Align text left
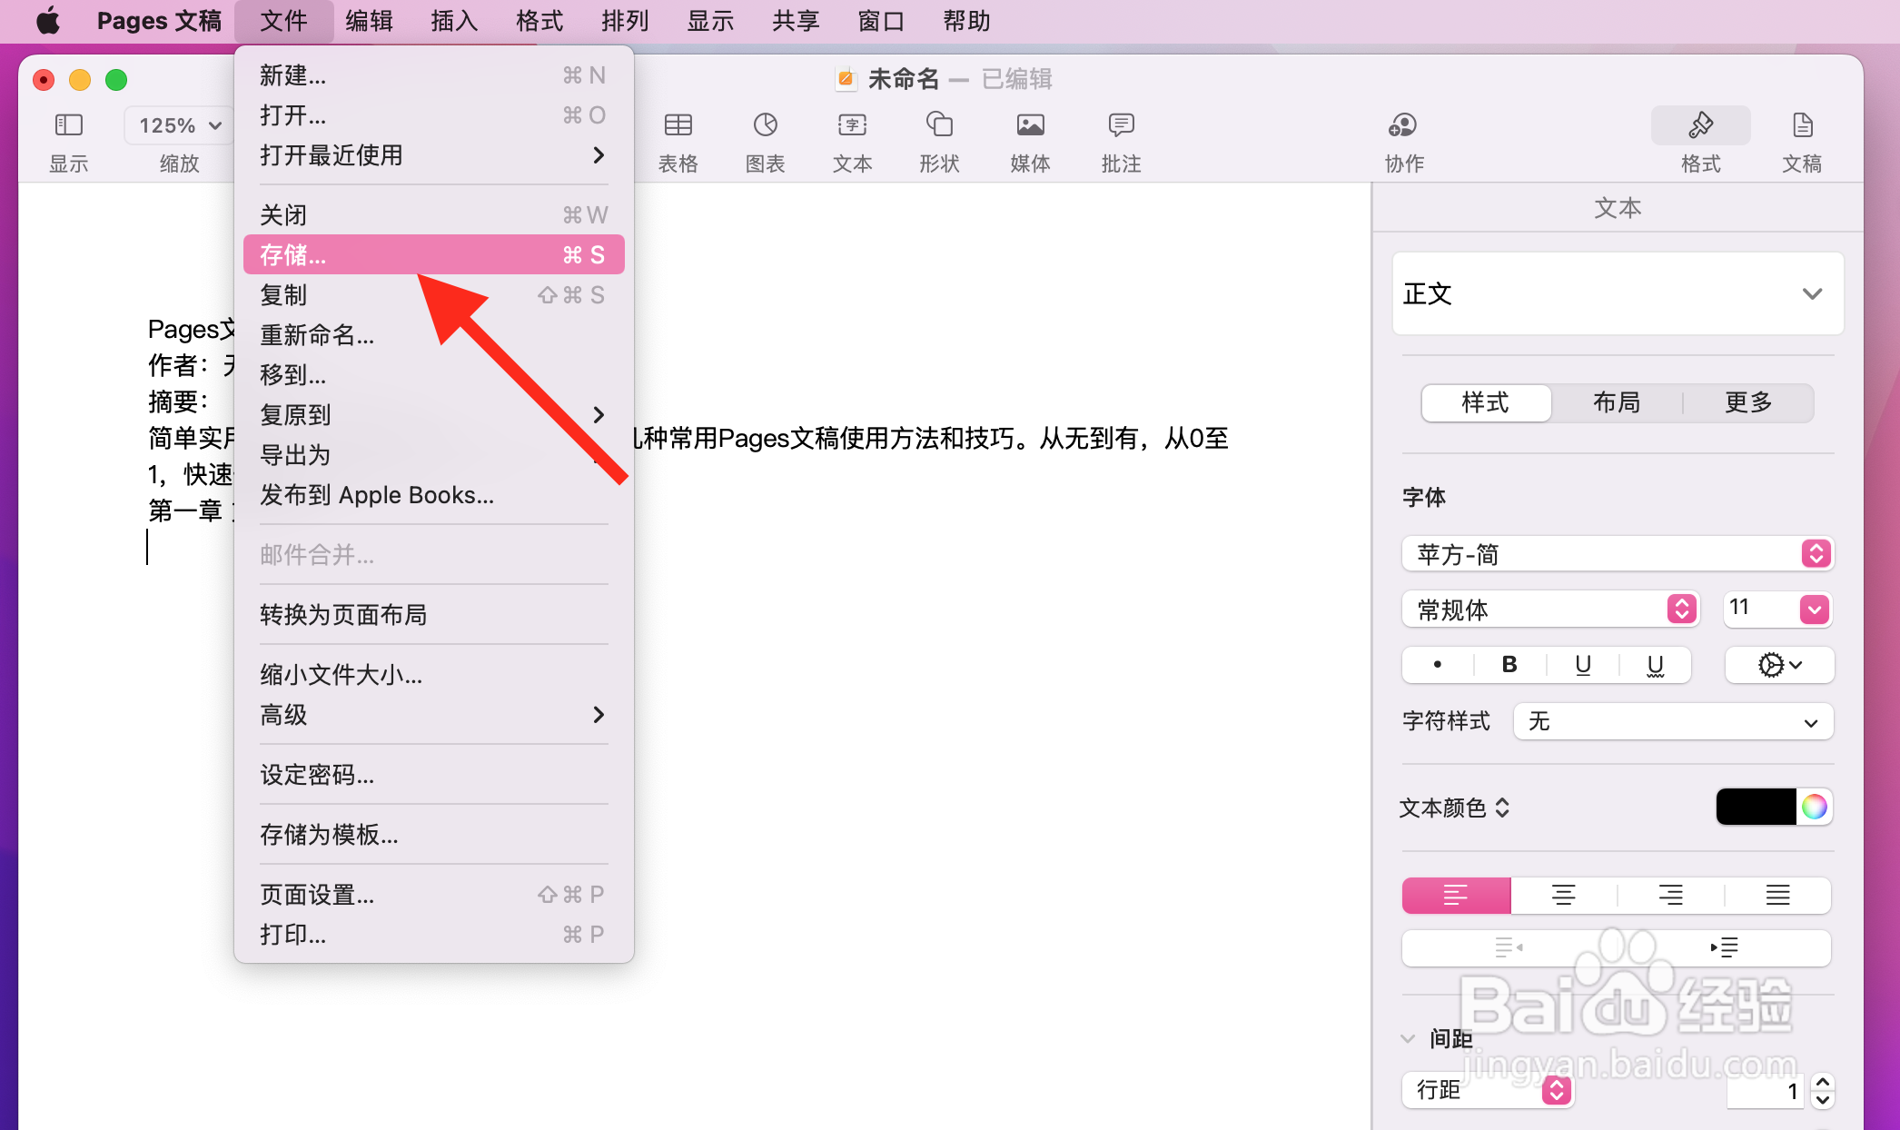 (x=1456, y=896)
